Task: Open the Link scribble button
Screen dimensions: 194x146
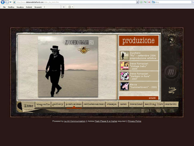Action: tap(172, 90)
